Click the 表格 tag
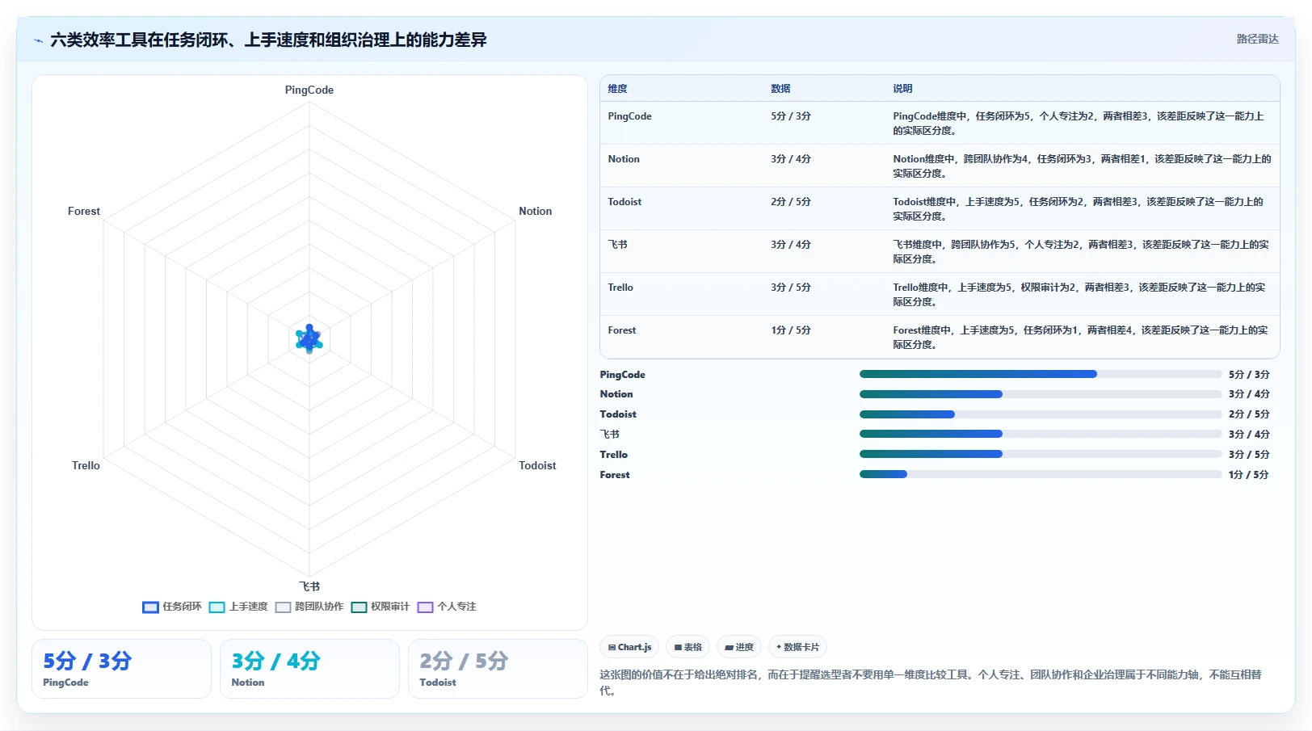 point(688,647)
